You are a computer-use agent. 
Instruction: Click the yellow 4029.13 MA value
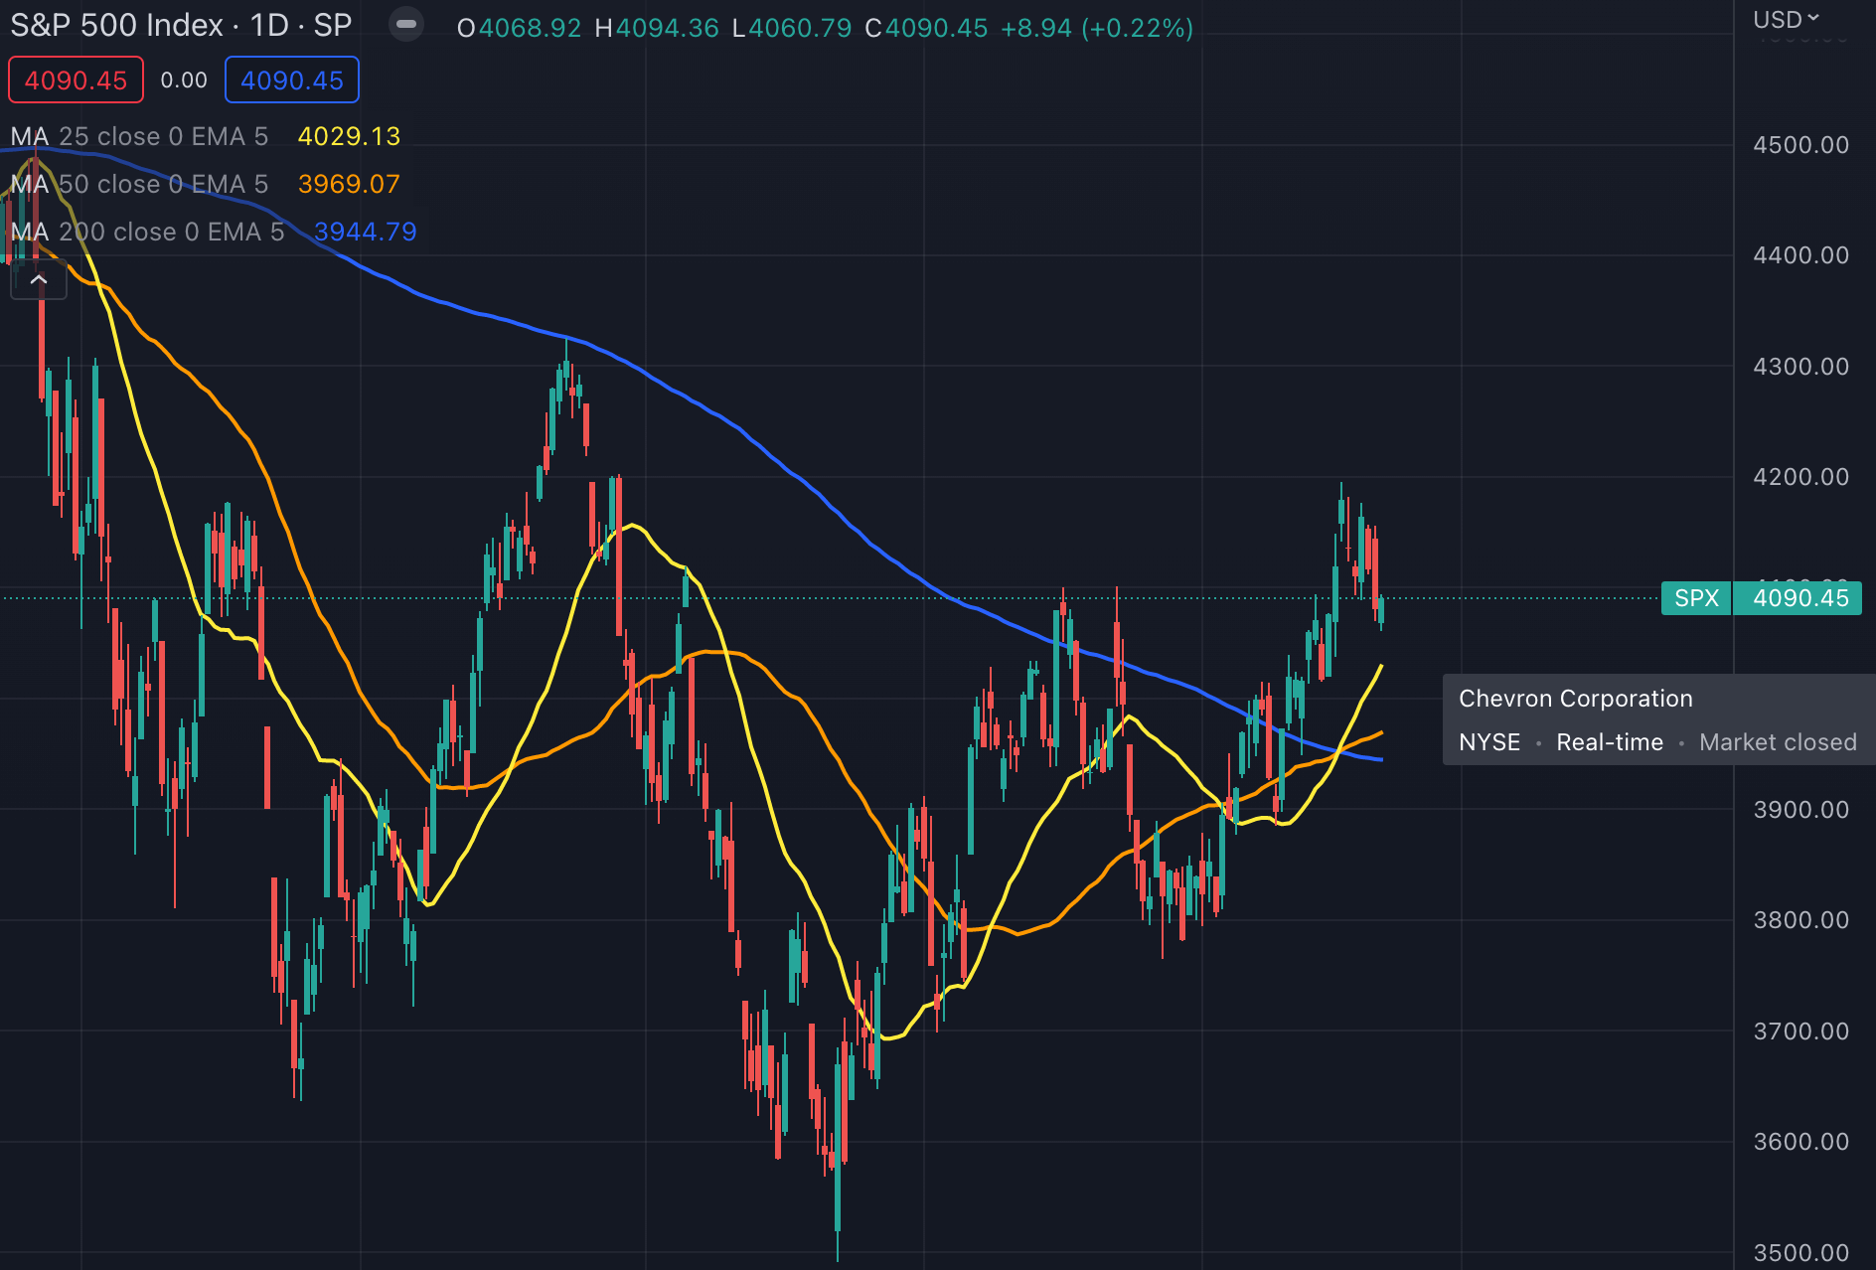(349, 136)
